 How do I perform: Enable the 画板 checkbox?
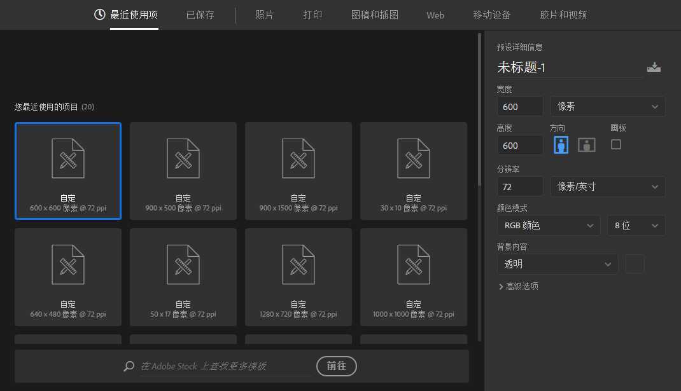615,144
